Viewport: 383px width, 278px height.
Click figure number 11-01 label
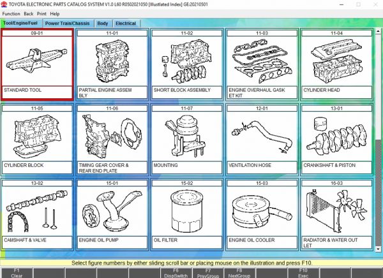112,33
